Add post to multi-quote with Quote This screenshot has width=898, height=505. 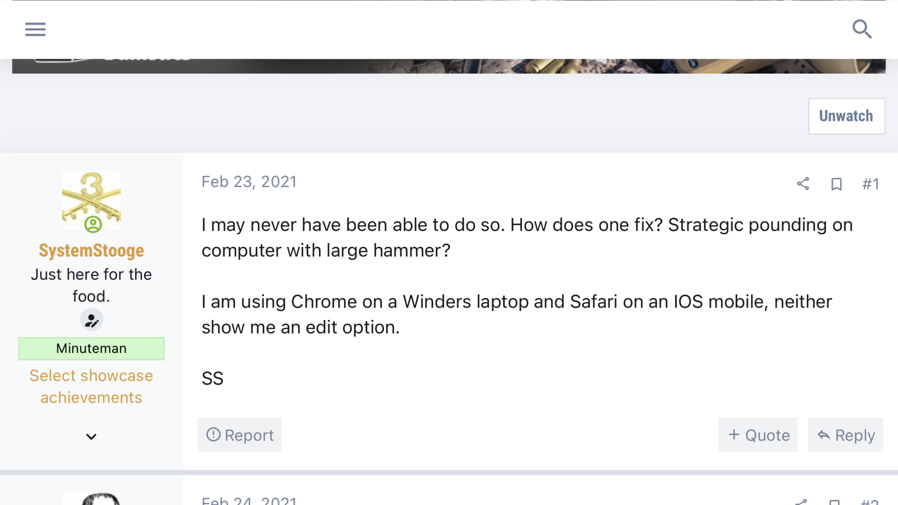[758, 435]
